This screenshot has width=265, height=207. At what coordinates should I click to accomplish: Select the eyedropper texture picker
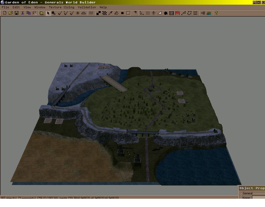coord(110,13)
